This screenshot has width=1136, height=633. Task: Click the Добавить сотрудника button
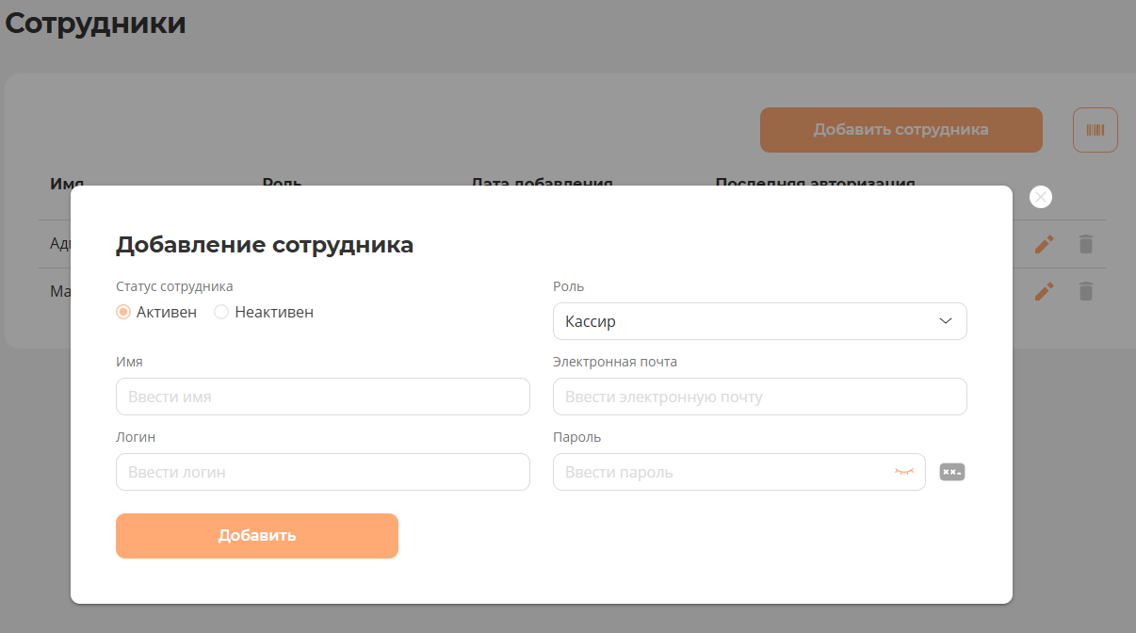[x=901, y=130]
